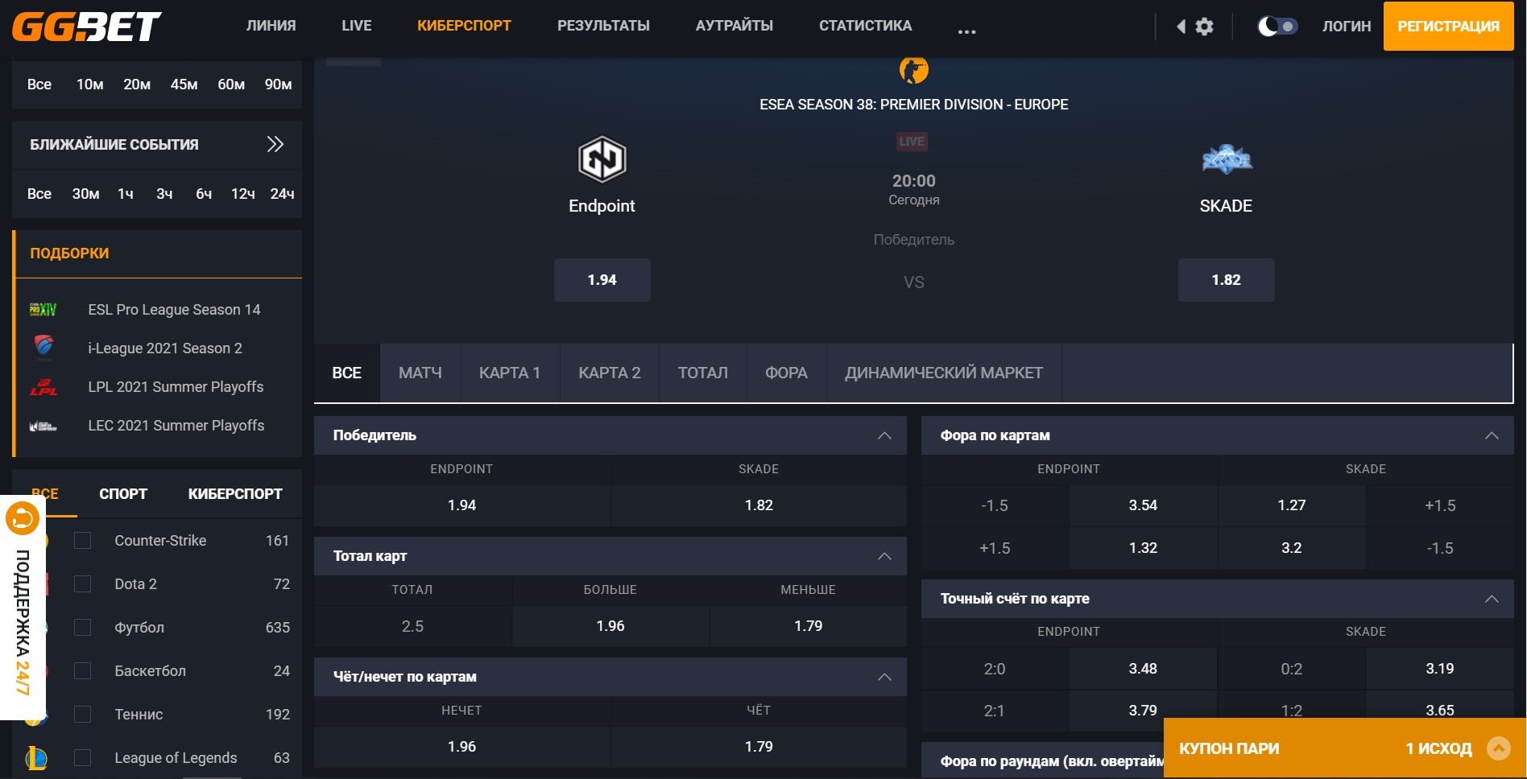Open the АУТРАЙТЫ menu
This screenshot has height=779, width=1527.
tap(735, 26)
